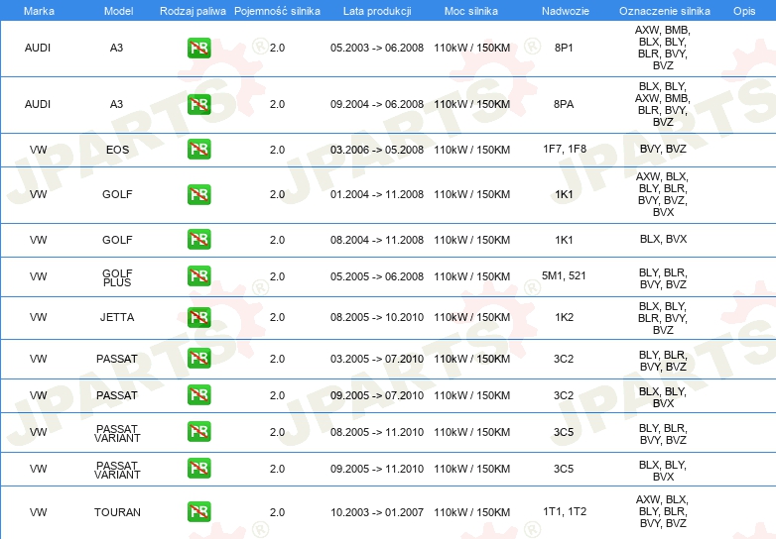
Task: Click the A3 model in the 8P1 row
Action: click(116, 48)
